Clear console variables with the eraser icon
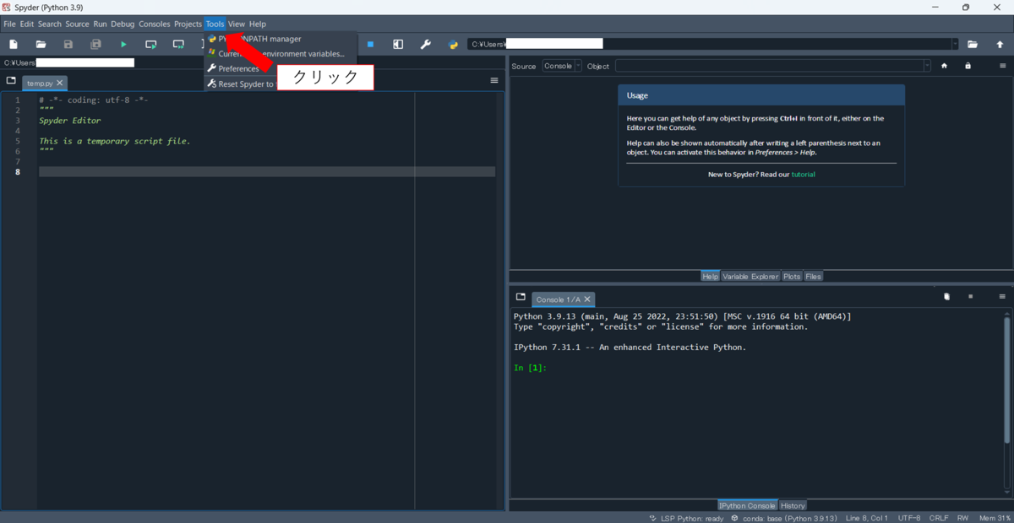1014x523 pixels. pos(946,297)
